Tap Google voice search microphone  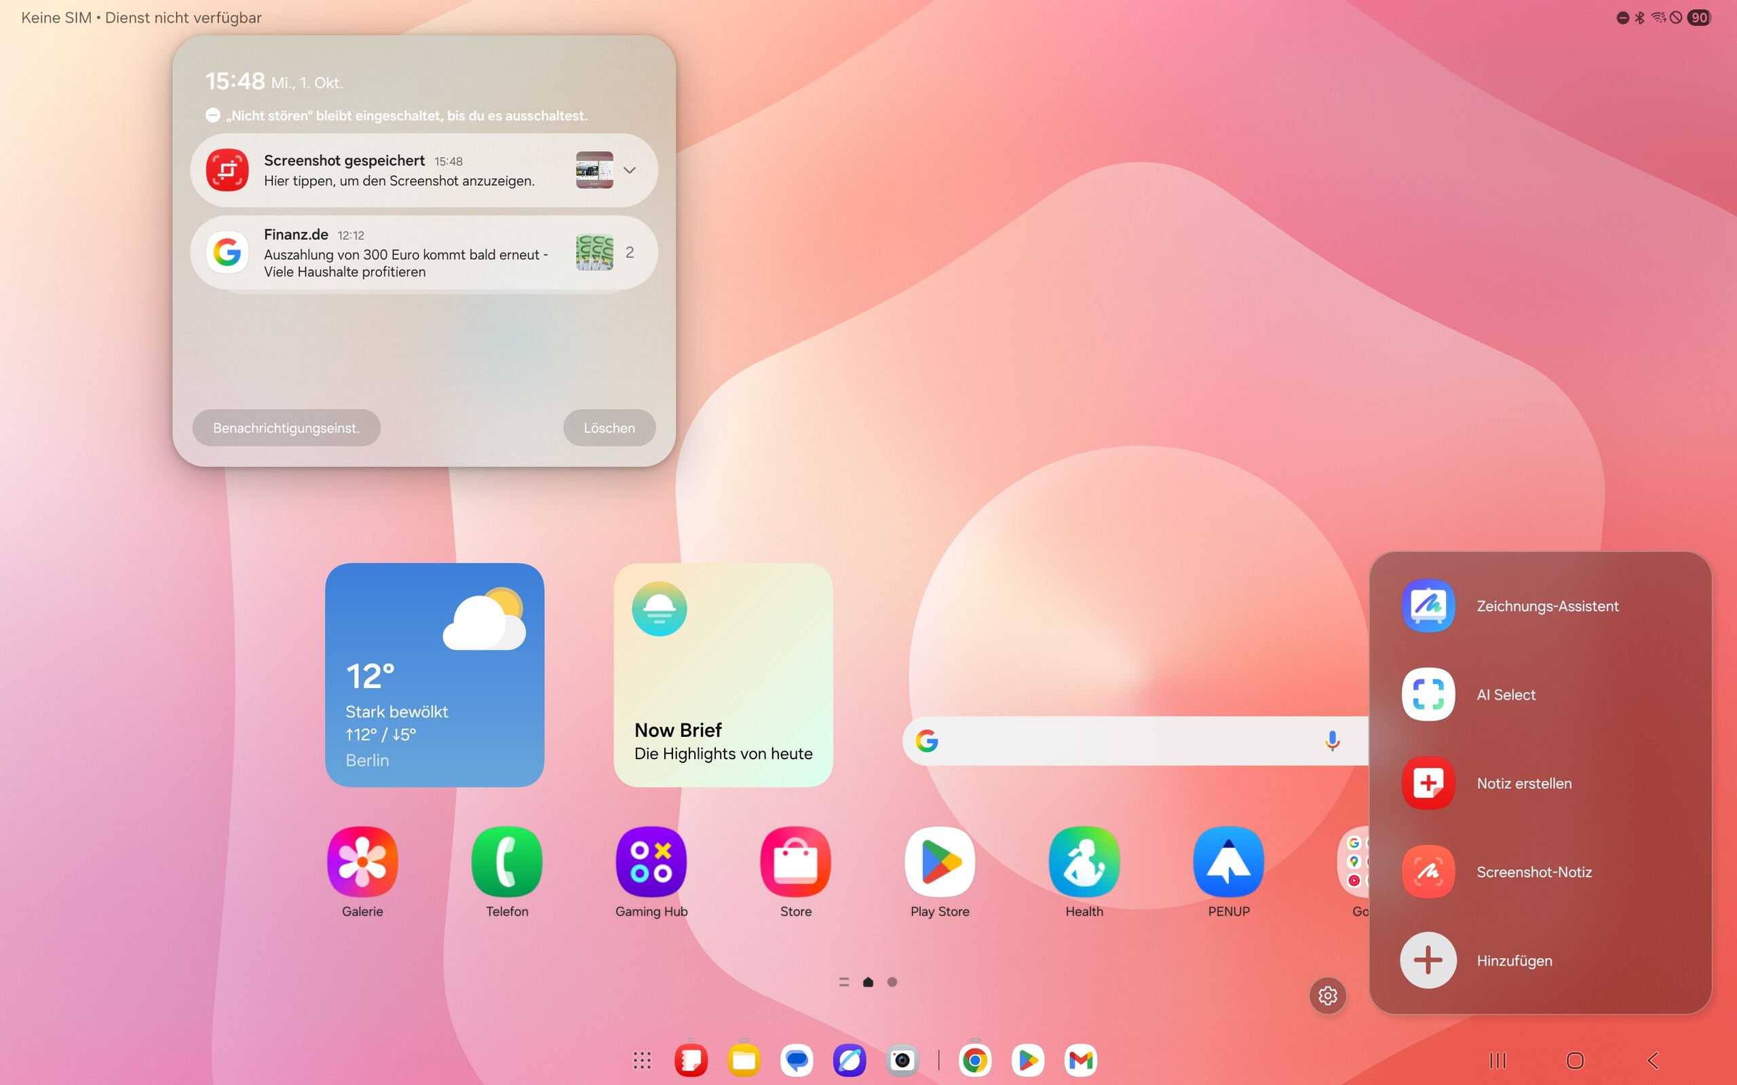pos(1332,740)
